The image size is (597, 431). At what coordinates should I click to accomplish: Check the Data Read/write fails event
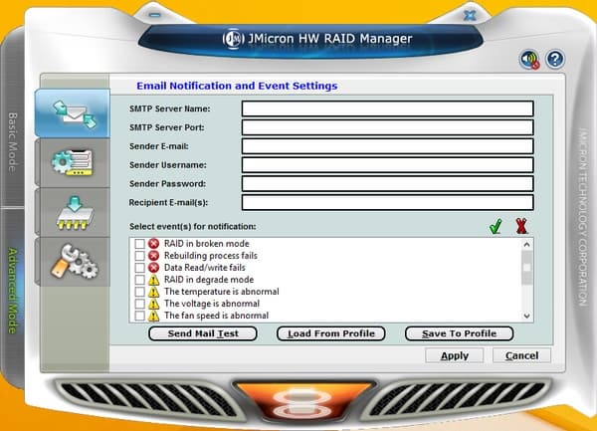[139, 268]
